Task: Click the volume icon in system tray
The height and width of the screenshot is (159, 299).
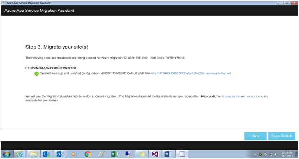Action: [x=276, y=155]
